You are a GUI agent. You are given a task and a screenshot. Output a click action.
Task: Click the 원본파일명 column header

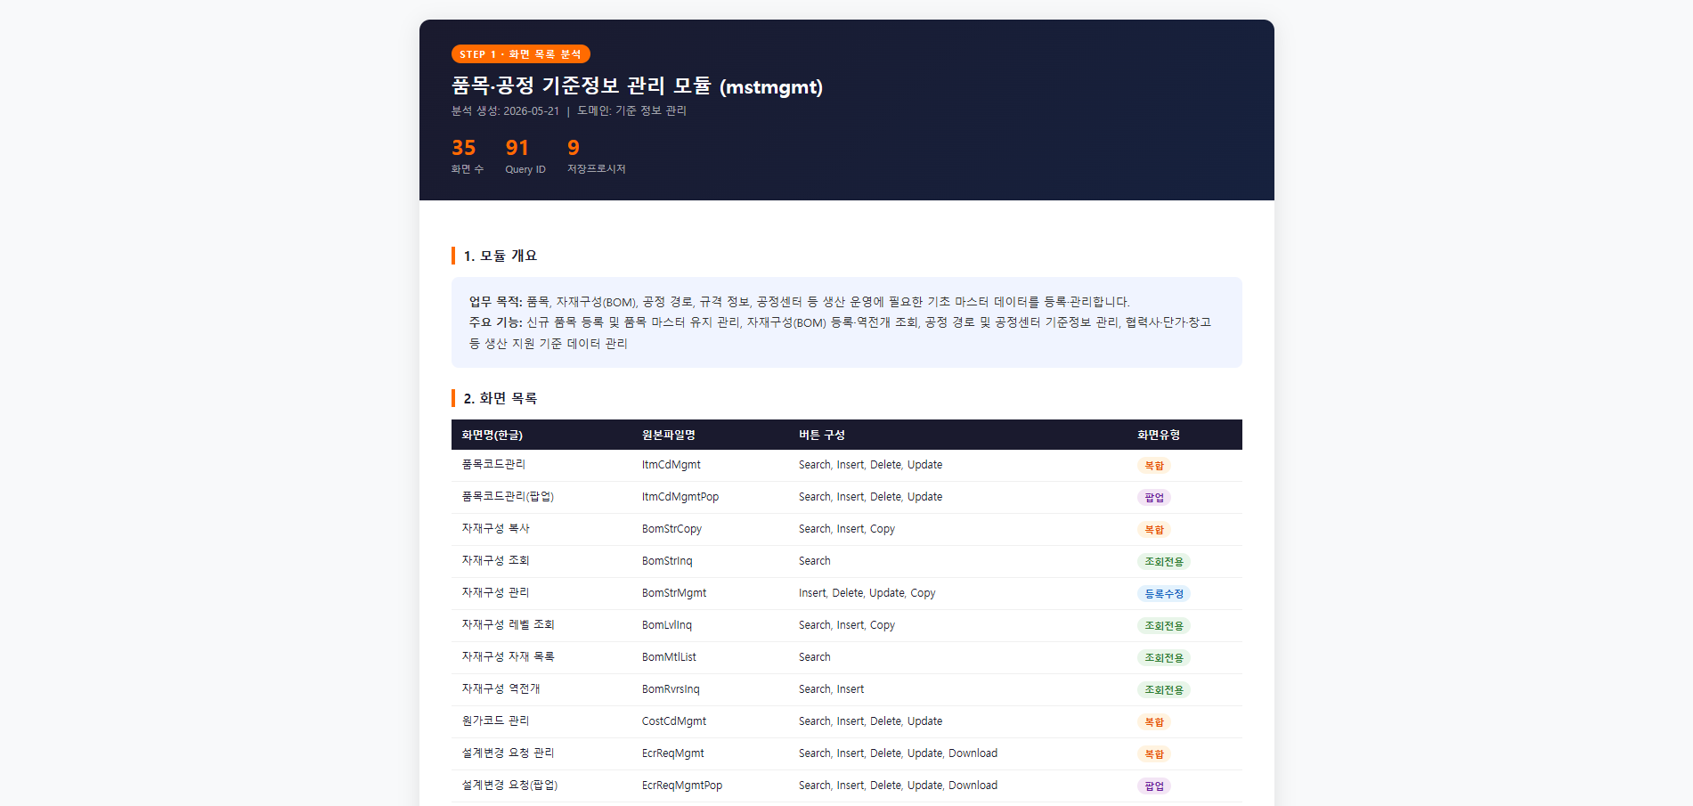pyautogui.click(x=668, y=436)
